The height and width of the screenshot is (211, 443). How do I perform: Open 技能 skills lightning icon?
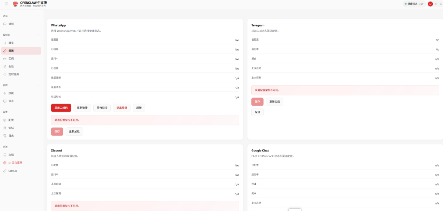click(5, 93)
